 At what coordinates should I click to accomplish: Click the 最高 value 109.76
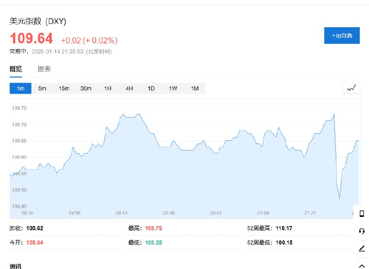pyautogui.click(x=154, y=228)
